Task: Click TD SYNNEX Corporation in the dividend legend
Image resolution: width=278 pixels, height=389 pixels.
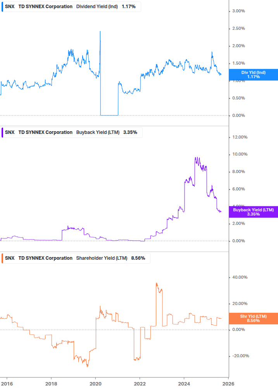Action: tap(45, 7)
